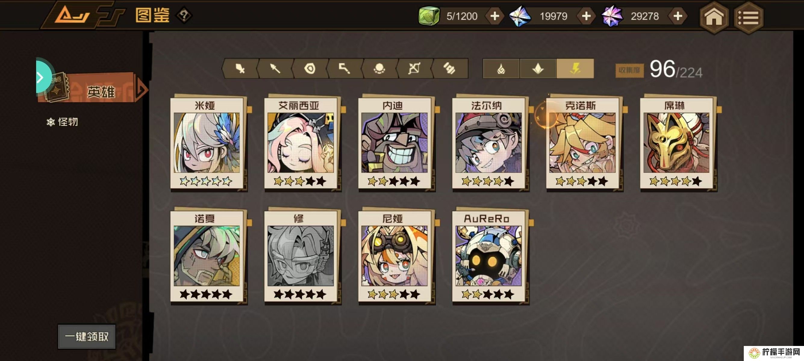Select the shield class filter
The height and width of the screenshot is (361, 804).
point(310,69)
